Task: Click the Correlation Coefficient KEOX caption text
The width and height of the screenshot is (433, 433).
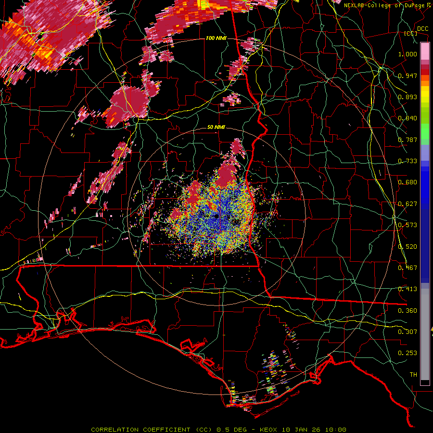Action: (x=218, y=430)
